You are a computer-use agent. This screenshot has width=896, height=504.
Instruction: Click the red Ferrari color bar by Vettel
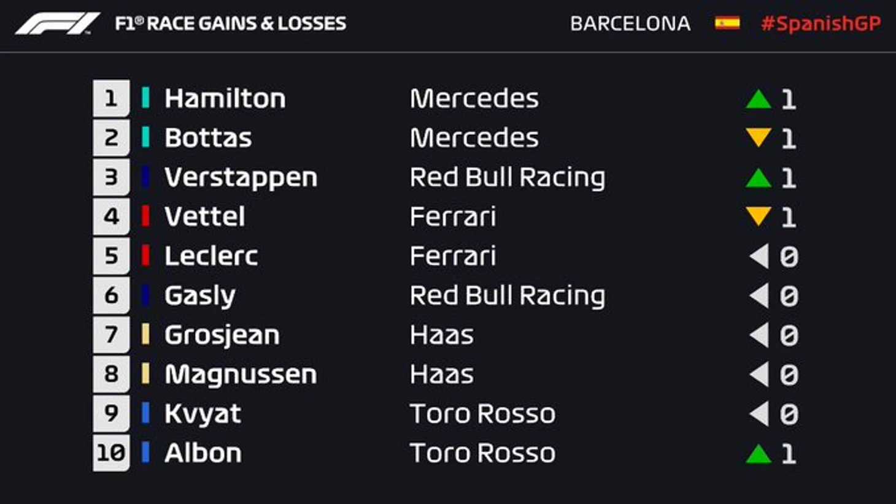(x=145, y=216)
